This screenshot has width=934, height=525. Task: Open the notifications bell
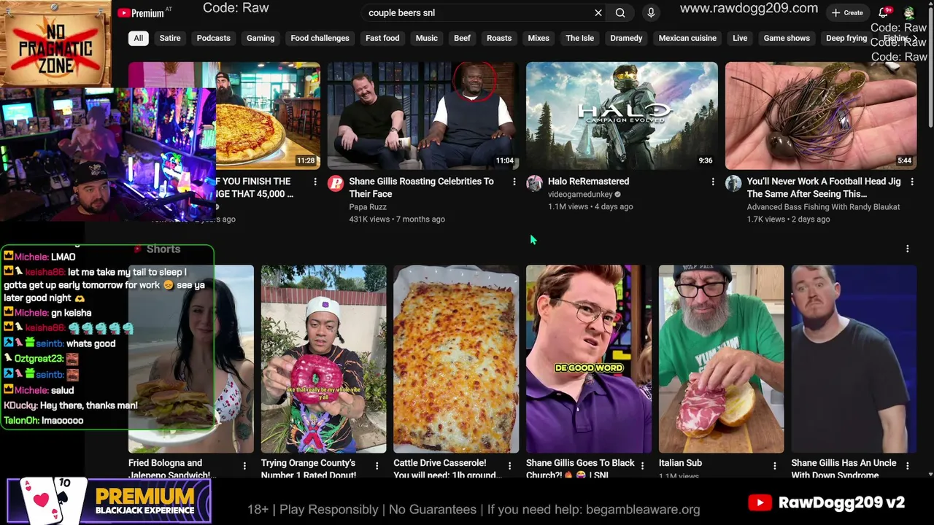click(x=884, y=12)
